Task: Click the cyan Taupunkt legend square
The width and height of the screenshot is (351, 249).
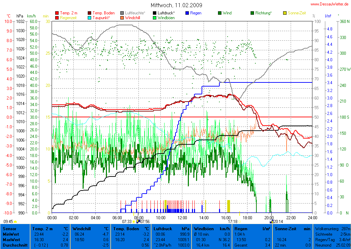Action: pos(90,17)
